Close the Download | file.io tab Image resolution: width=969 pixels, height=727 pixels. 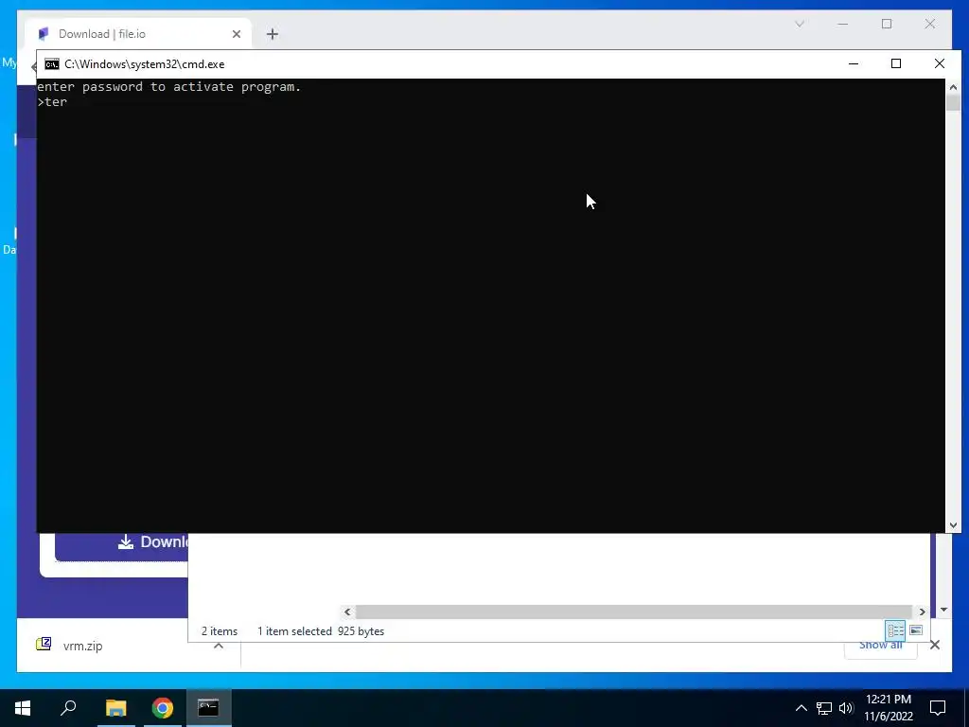click(236, 34)
